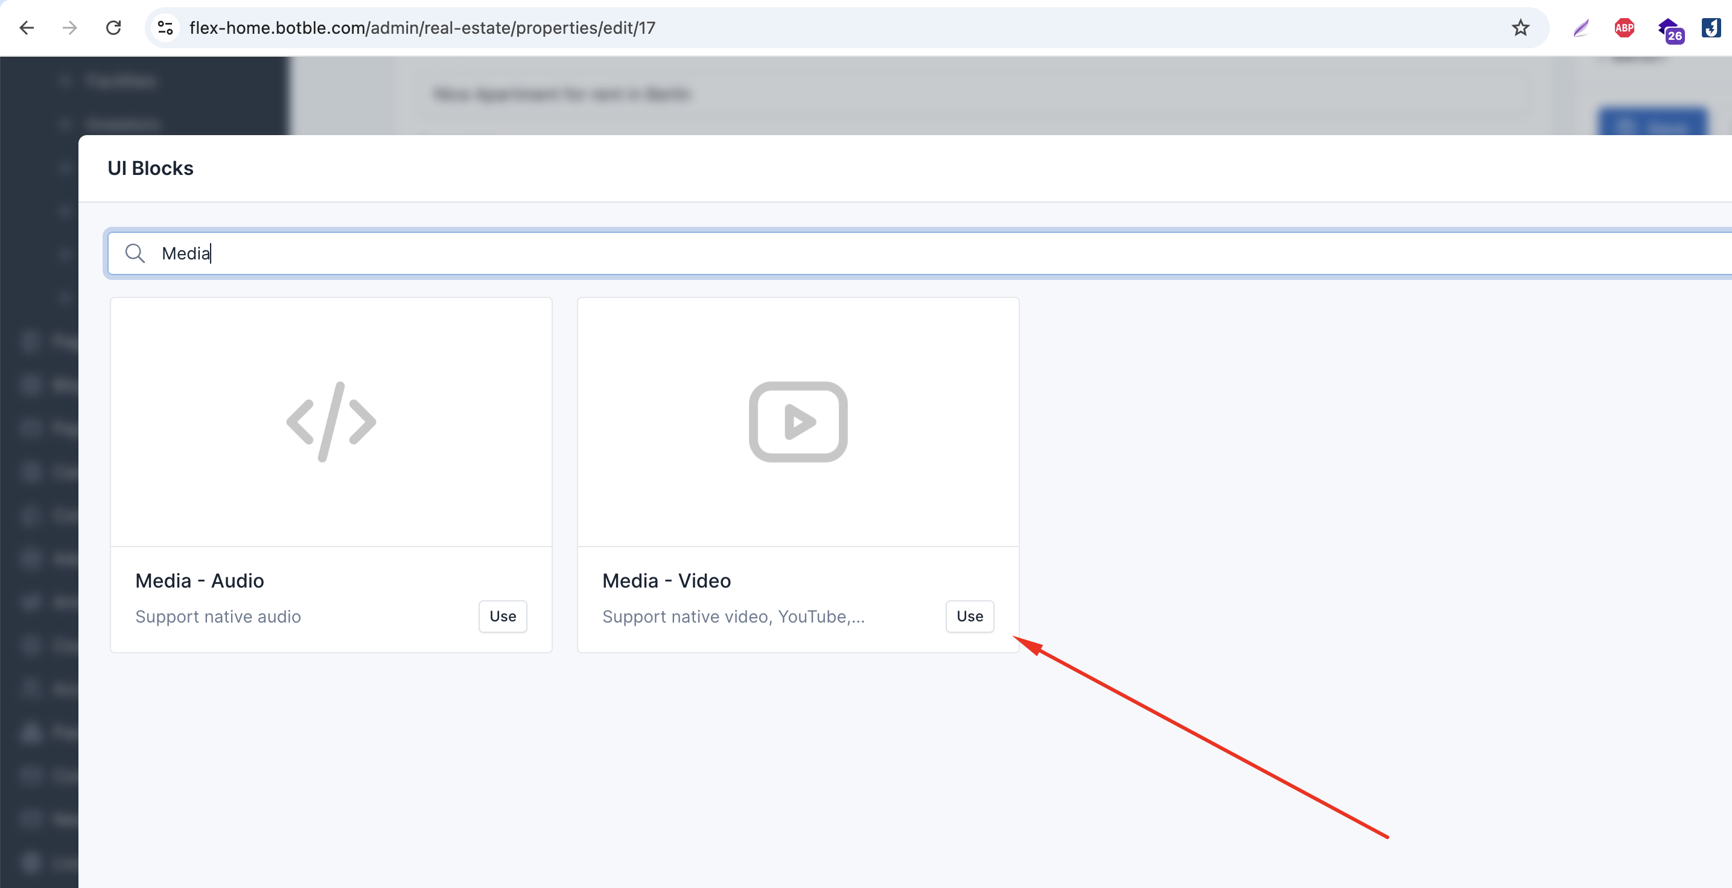Click the browser back arrow
This screenshot has height=888, width=1732.
pos(27,28)
